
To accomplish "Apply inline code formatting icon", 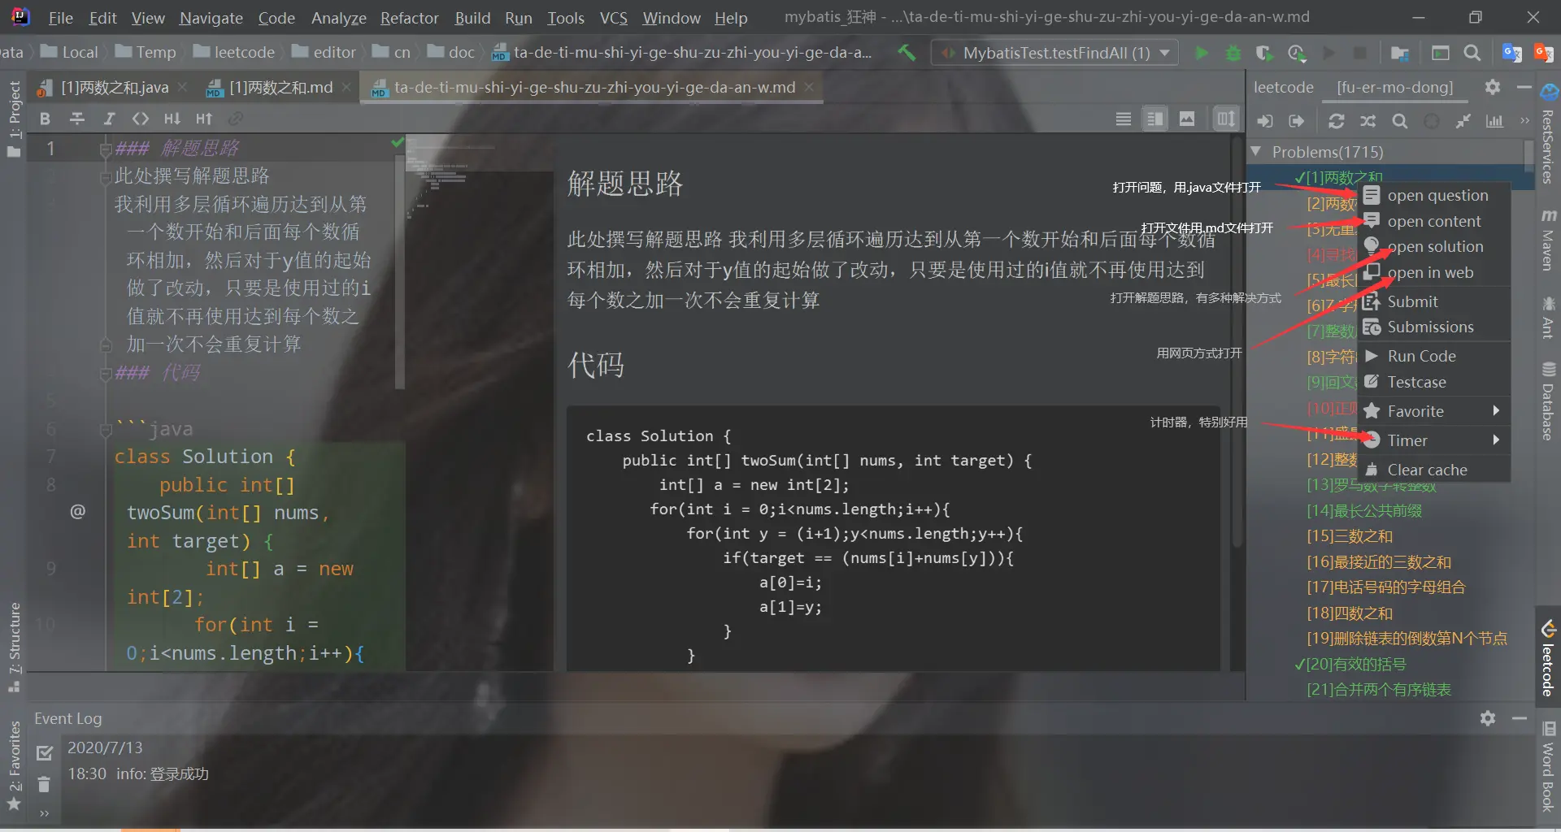I will [x=141, y=119].
